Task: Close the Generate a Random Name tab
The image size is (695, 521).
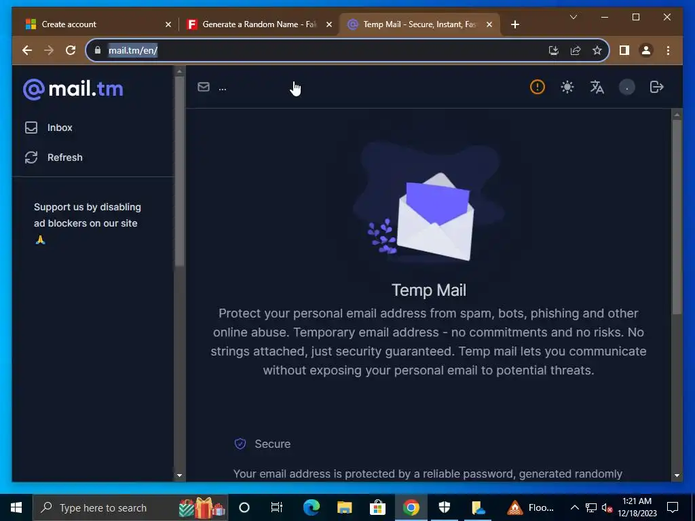Action: pyautogui.click(x=329, y=24)
